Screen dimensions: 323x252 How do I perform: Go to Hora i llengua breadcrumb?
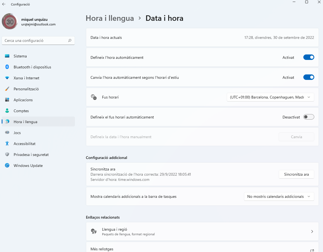(x=110, y=18)
